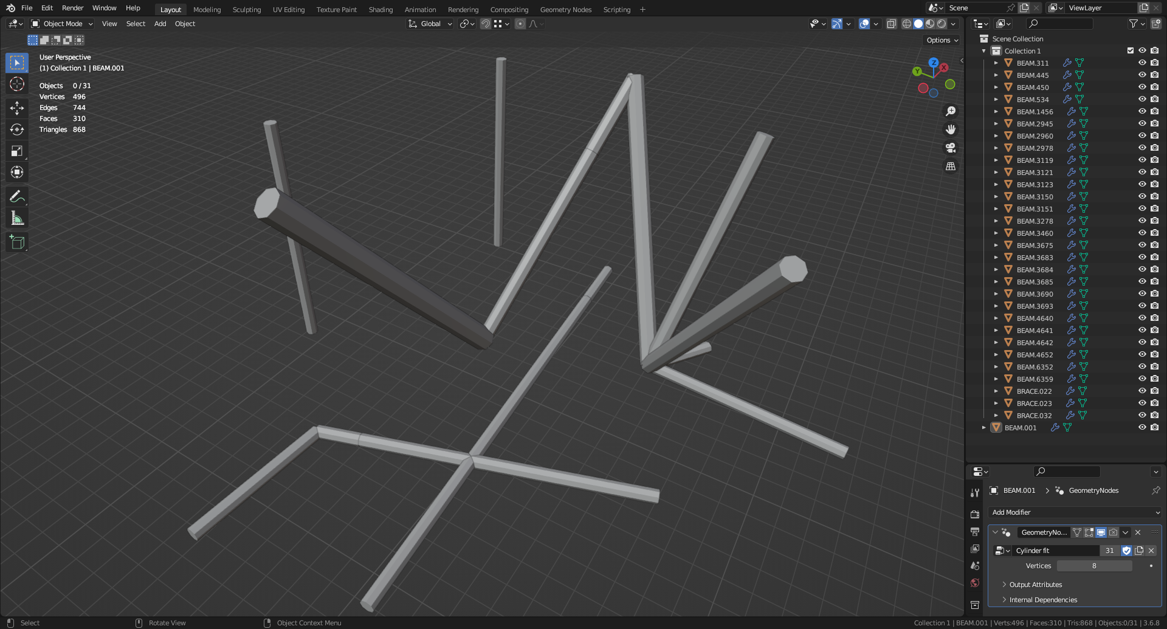
Task: Activate the Transform tool
Action: tap(17, 172)
